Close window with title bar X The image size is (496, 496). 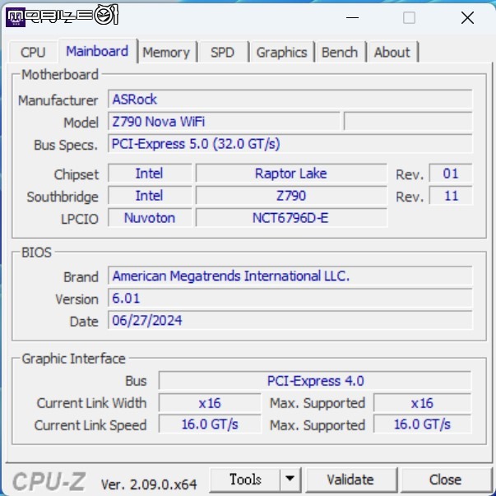click(467, 18)
